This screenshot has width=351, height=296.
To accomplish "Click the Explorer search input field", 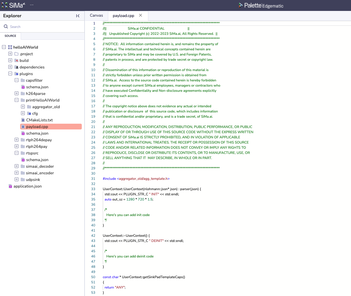I will coord(43,27).
